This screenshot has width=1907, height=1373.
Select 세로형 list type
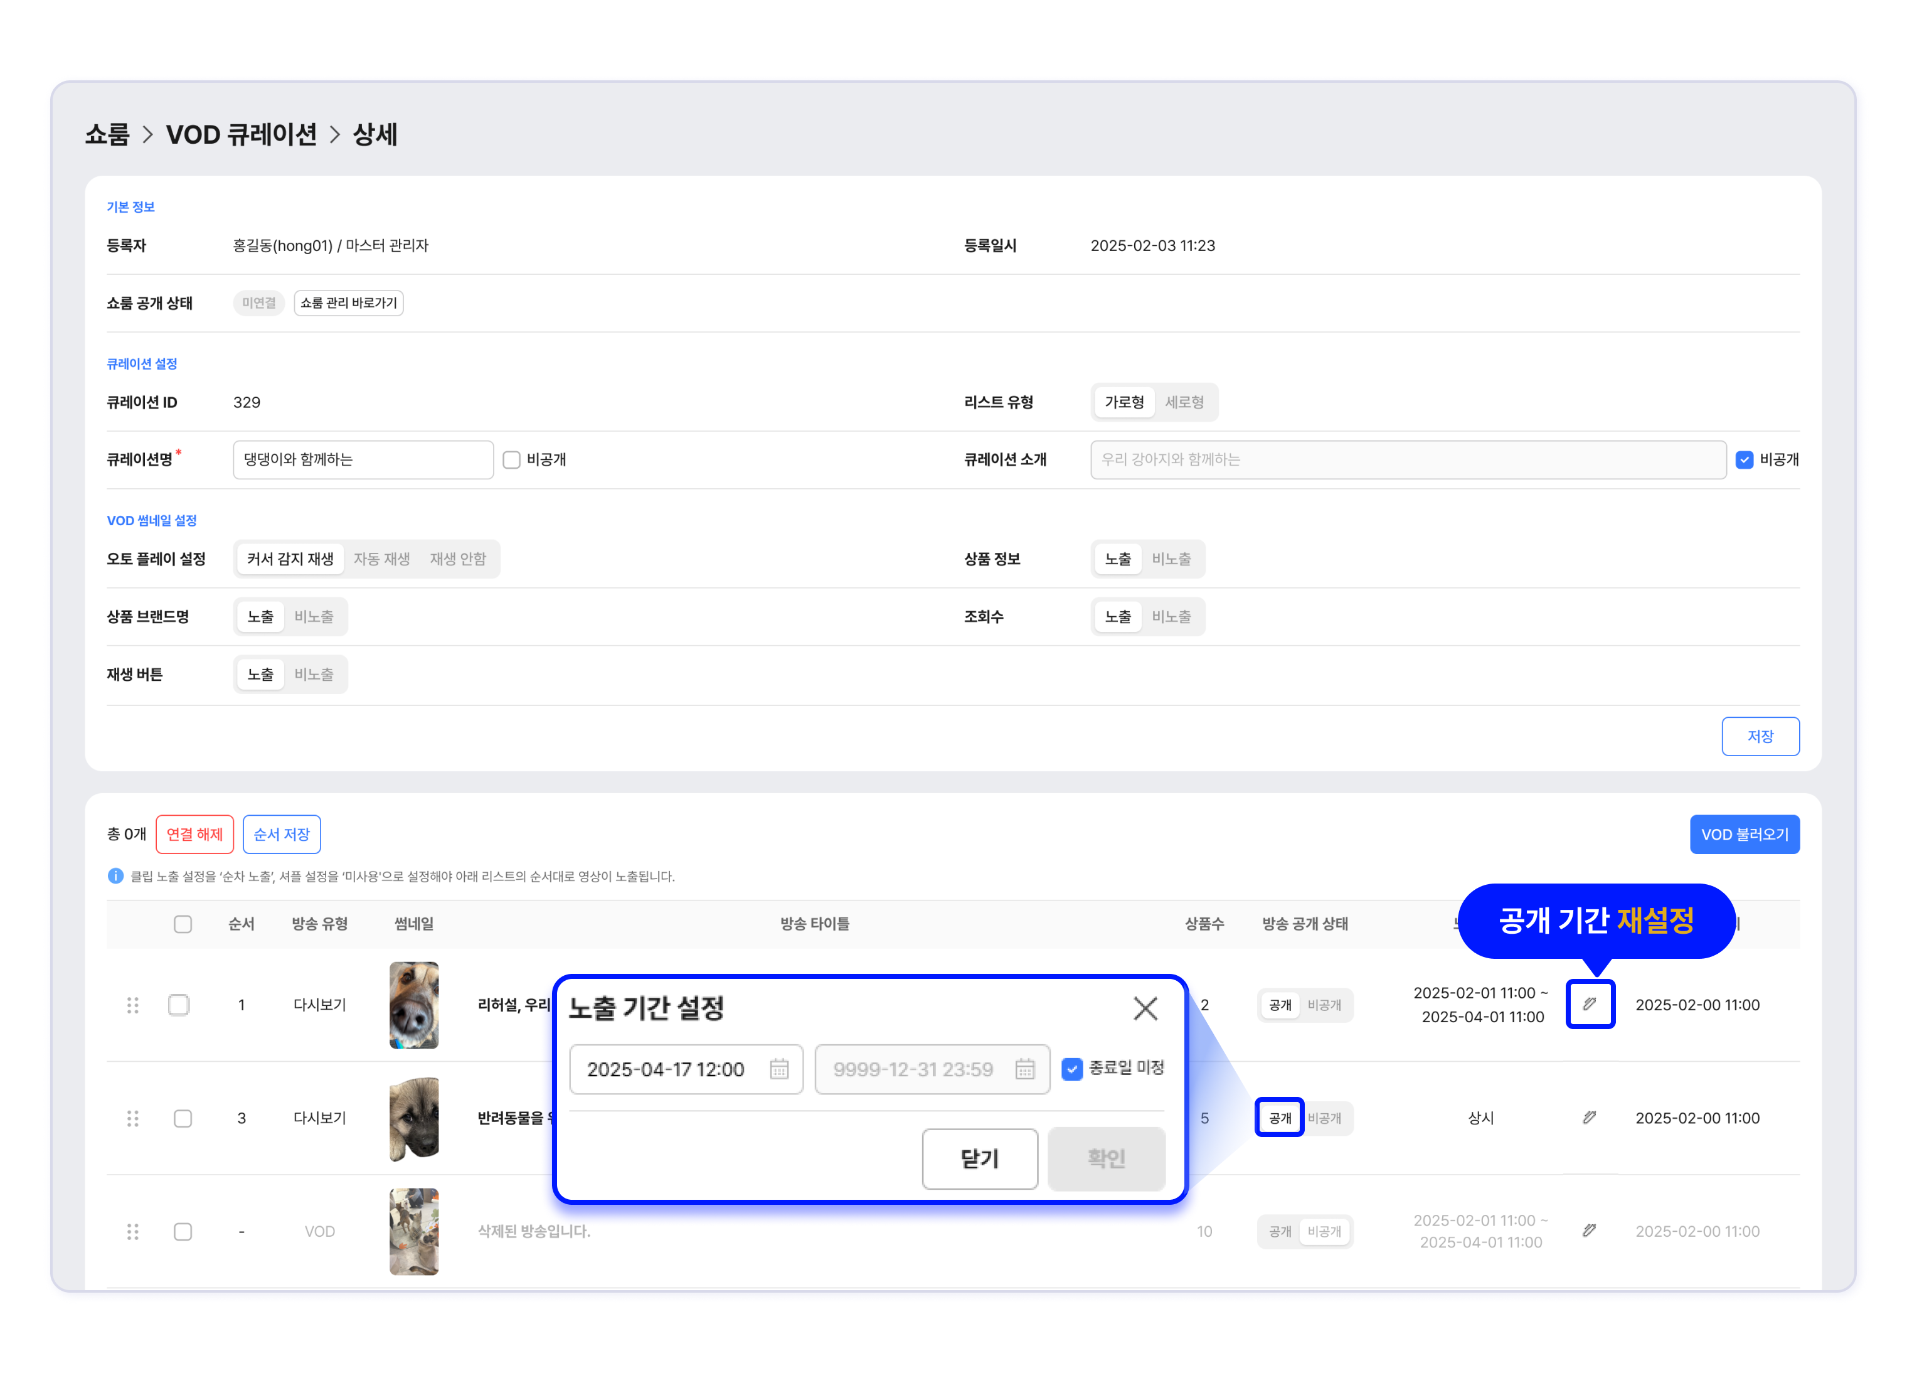point(1184,402)
